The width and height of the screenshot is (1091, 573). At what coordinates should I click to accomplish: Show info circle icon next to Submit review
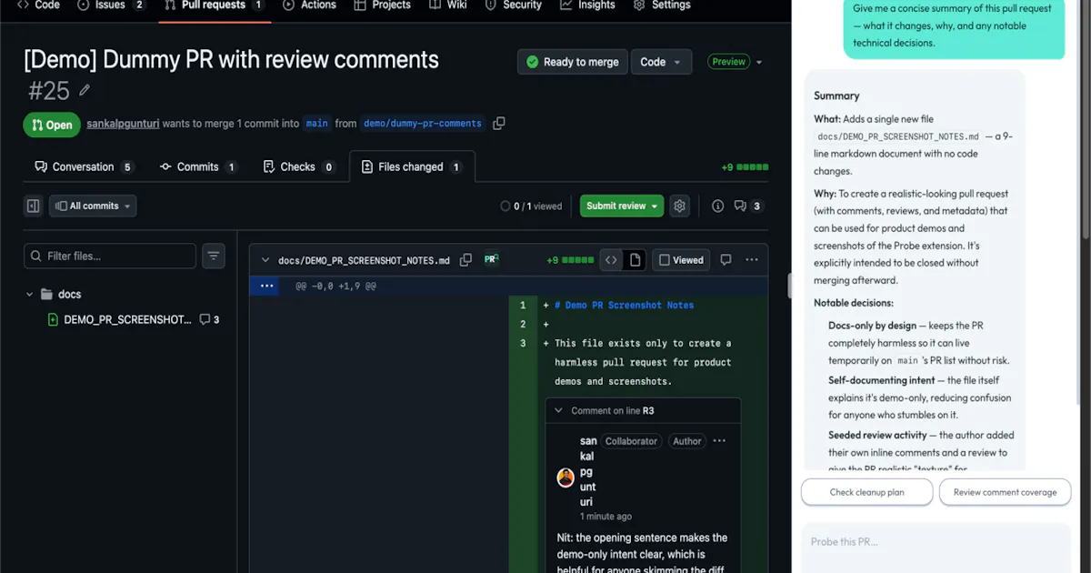tap(717, 206)
